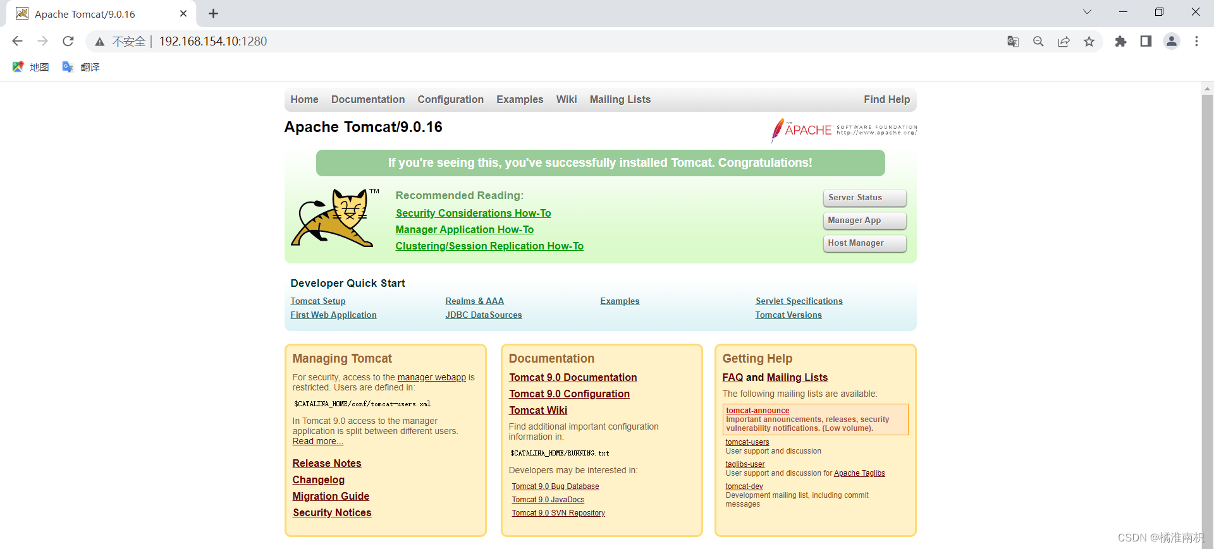Image resolution: width=1214 pixels, height=549 pixels.
Task: Click the not-secure warning icon
Action: pyautogui.click(x=99, y=42)
